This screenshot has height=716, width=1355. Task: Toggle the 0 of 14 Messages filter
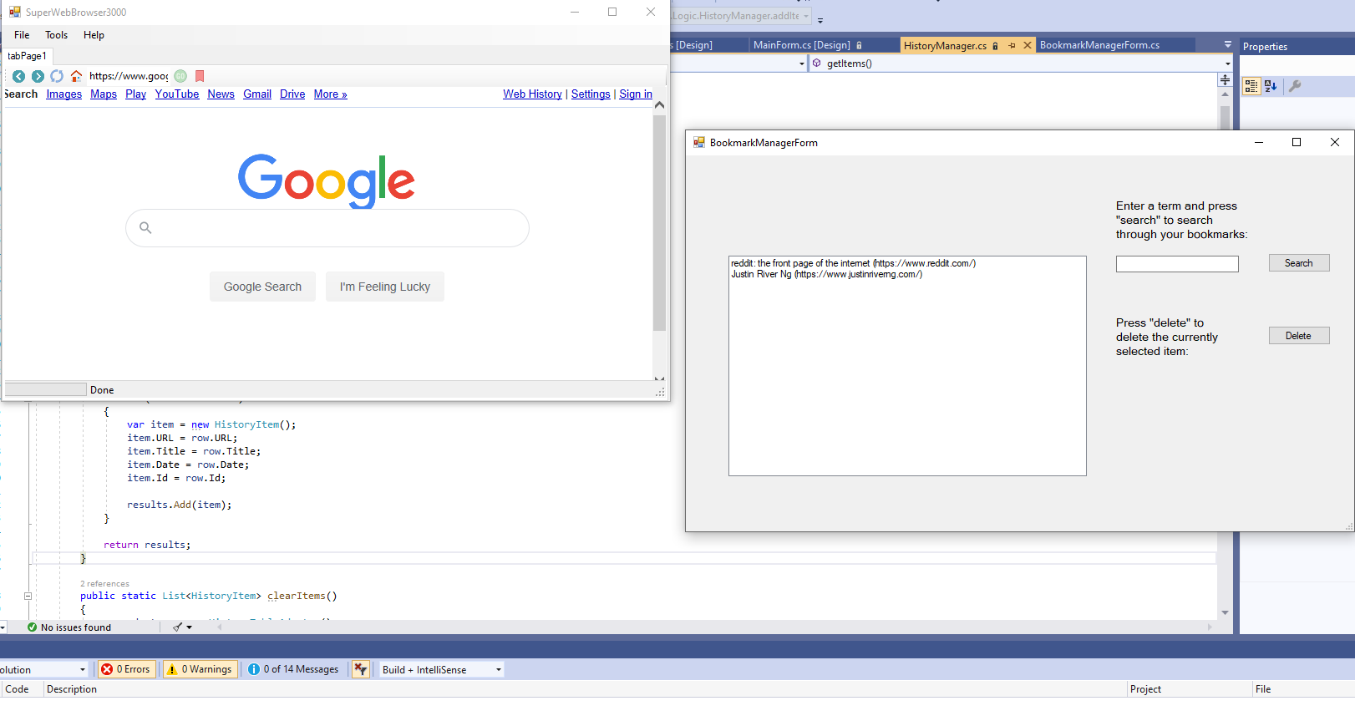pos(293,669)
